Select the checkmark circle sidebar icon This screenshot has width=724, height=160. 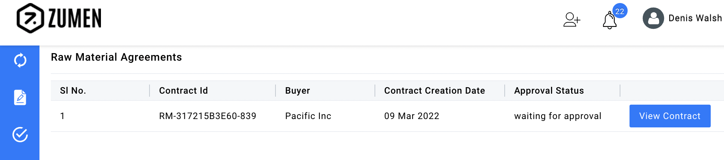pyautogui.click(x=20, y=135)
